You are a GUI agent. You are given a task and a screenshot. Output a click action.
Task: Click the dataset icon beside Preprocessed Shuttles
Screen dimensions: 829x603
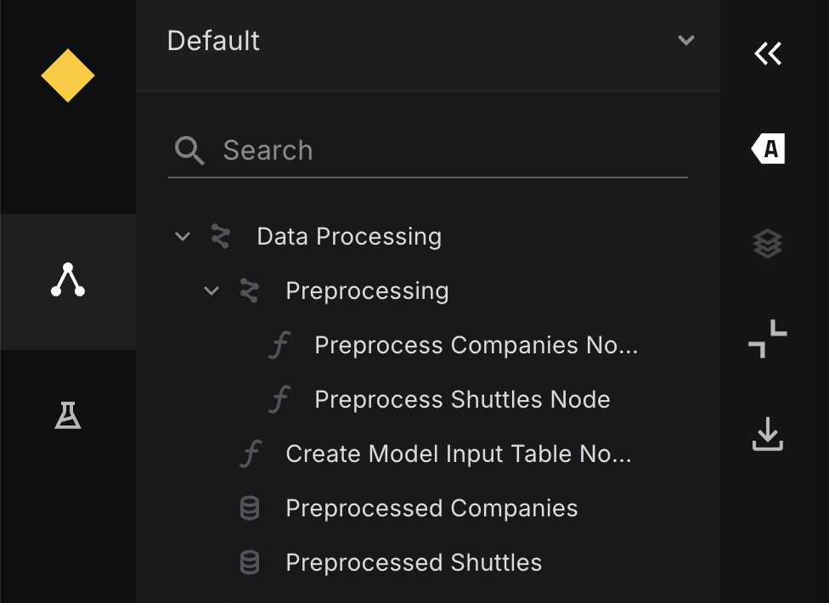coord(248,562)
